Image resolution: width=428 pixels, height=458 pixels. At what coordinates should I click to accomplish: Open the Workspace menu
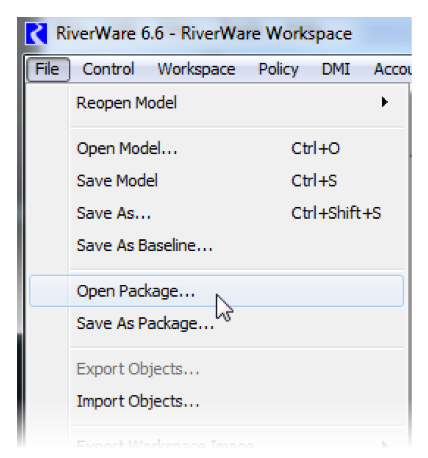(x=196, y=69)
